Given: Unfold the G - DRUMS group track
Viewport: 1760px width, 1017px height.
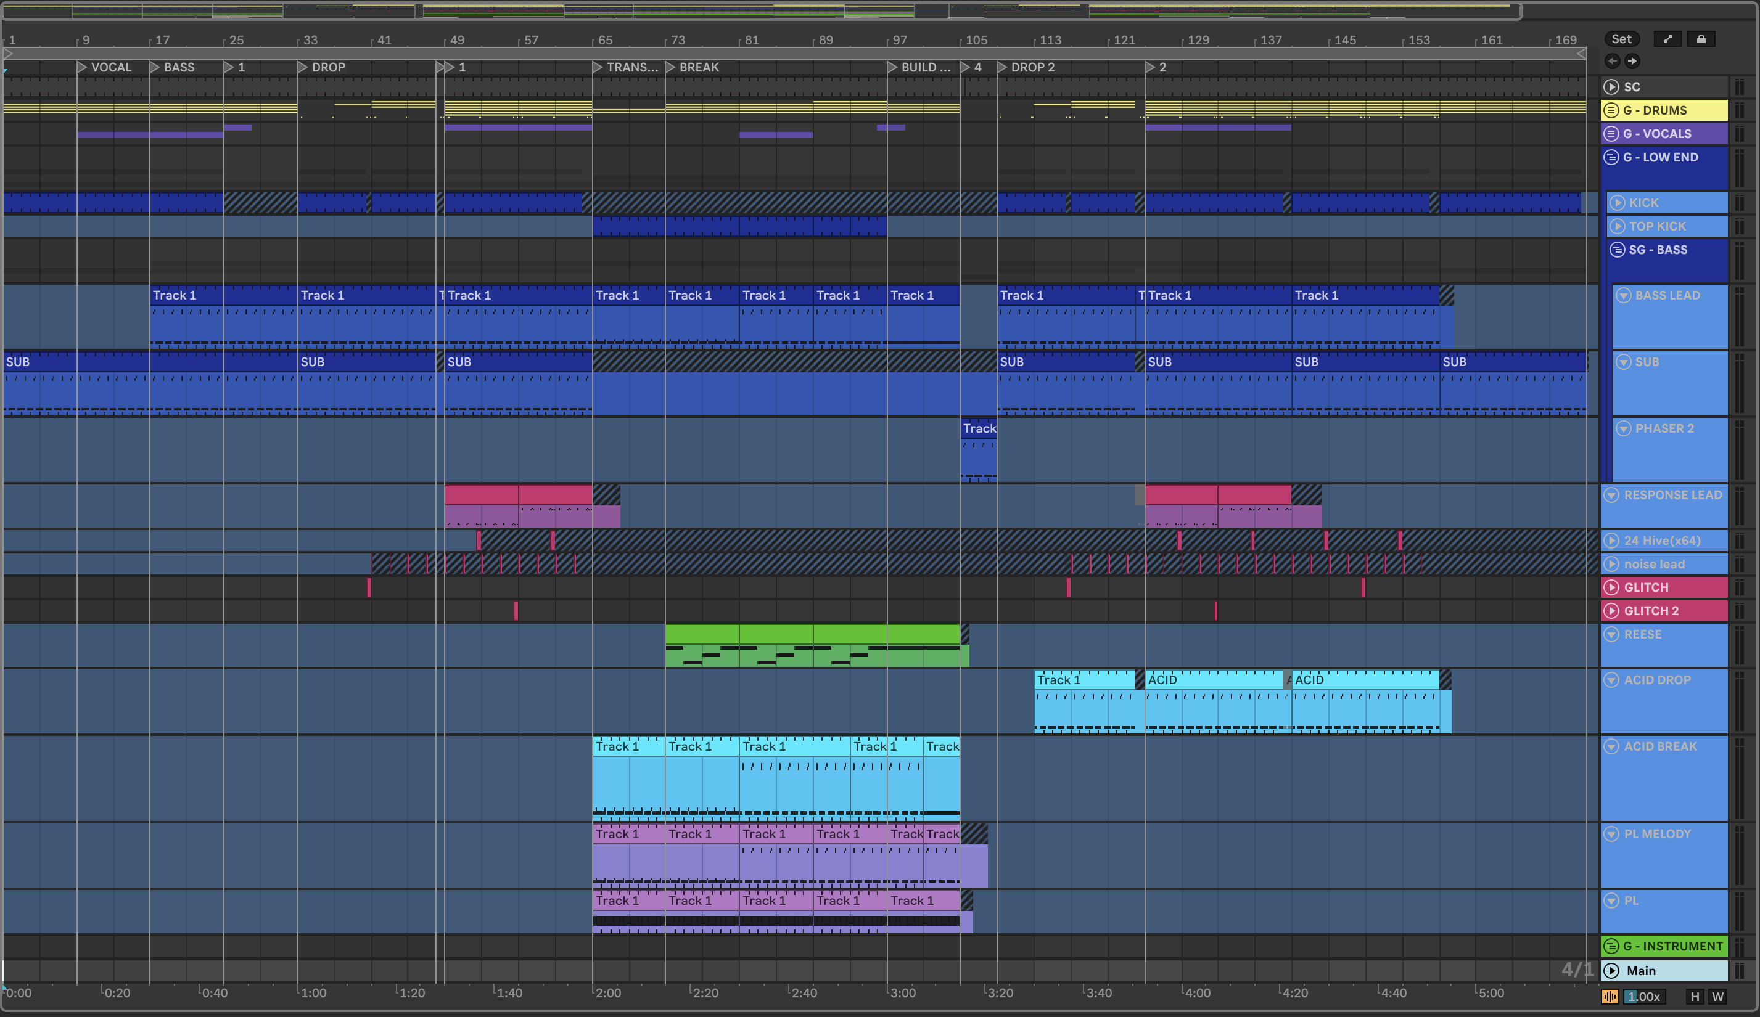Looking at the screenshot, I should (x=1611, y=110).
